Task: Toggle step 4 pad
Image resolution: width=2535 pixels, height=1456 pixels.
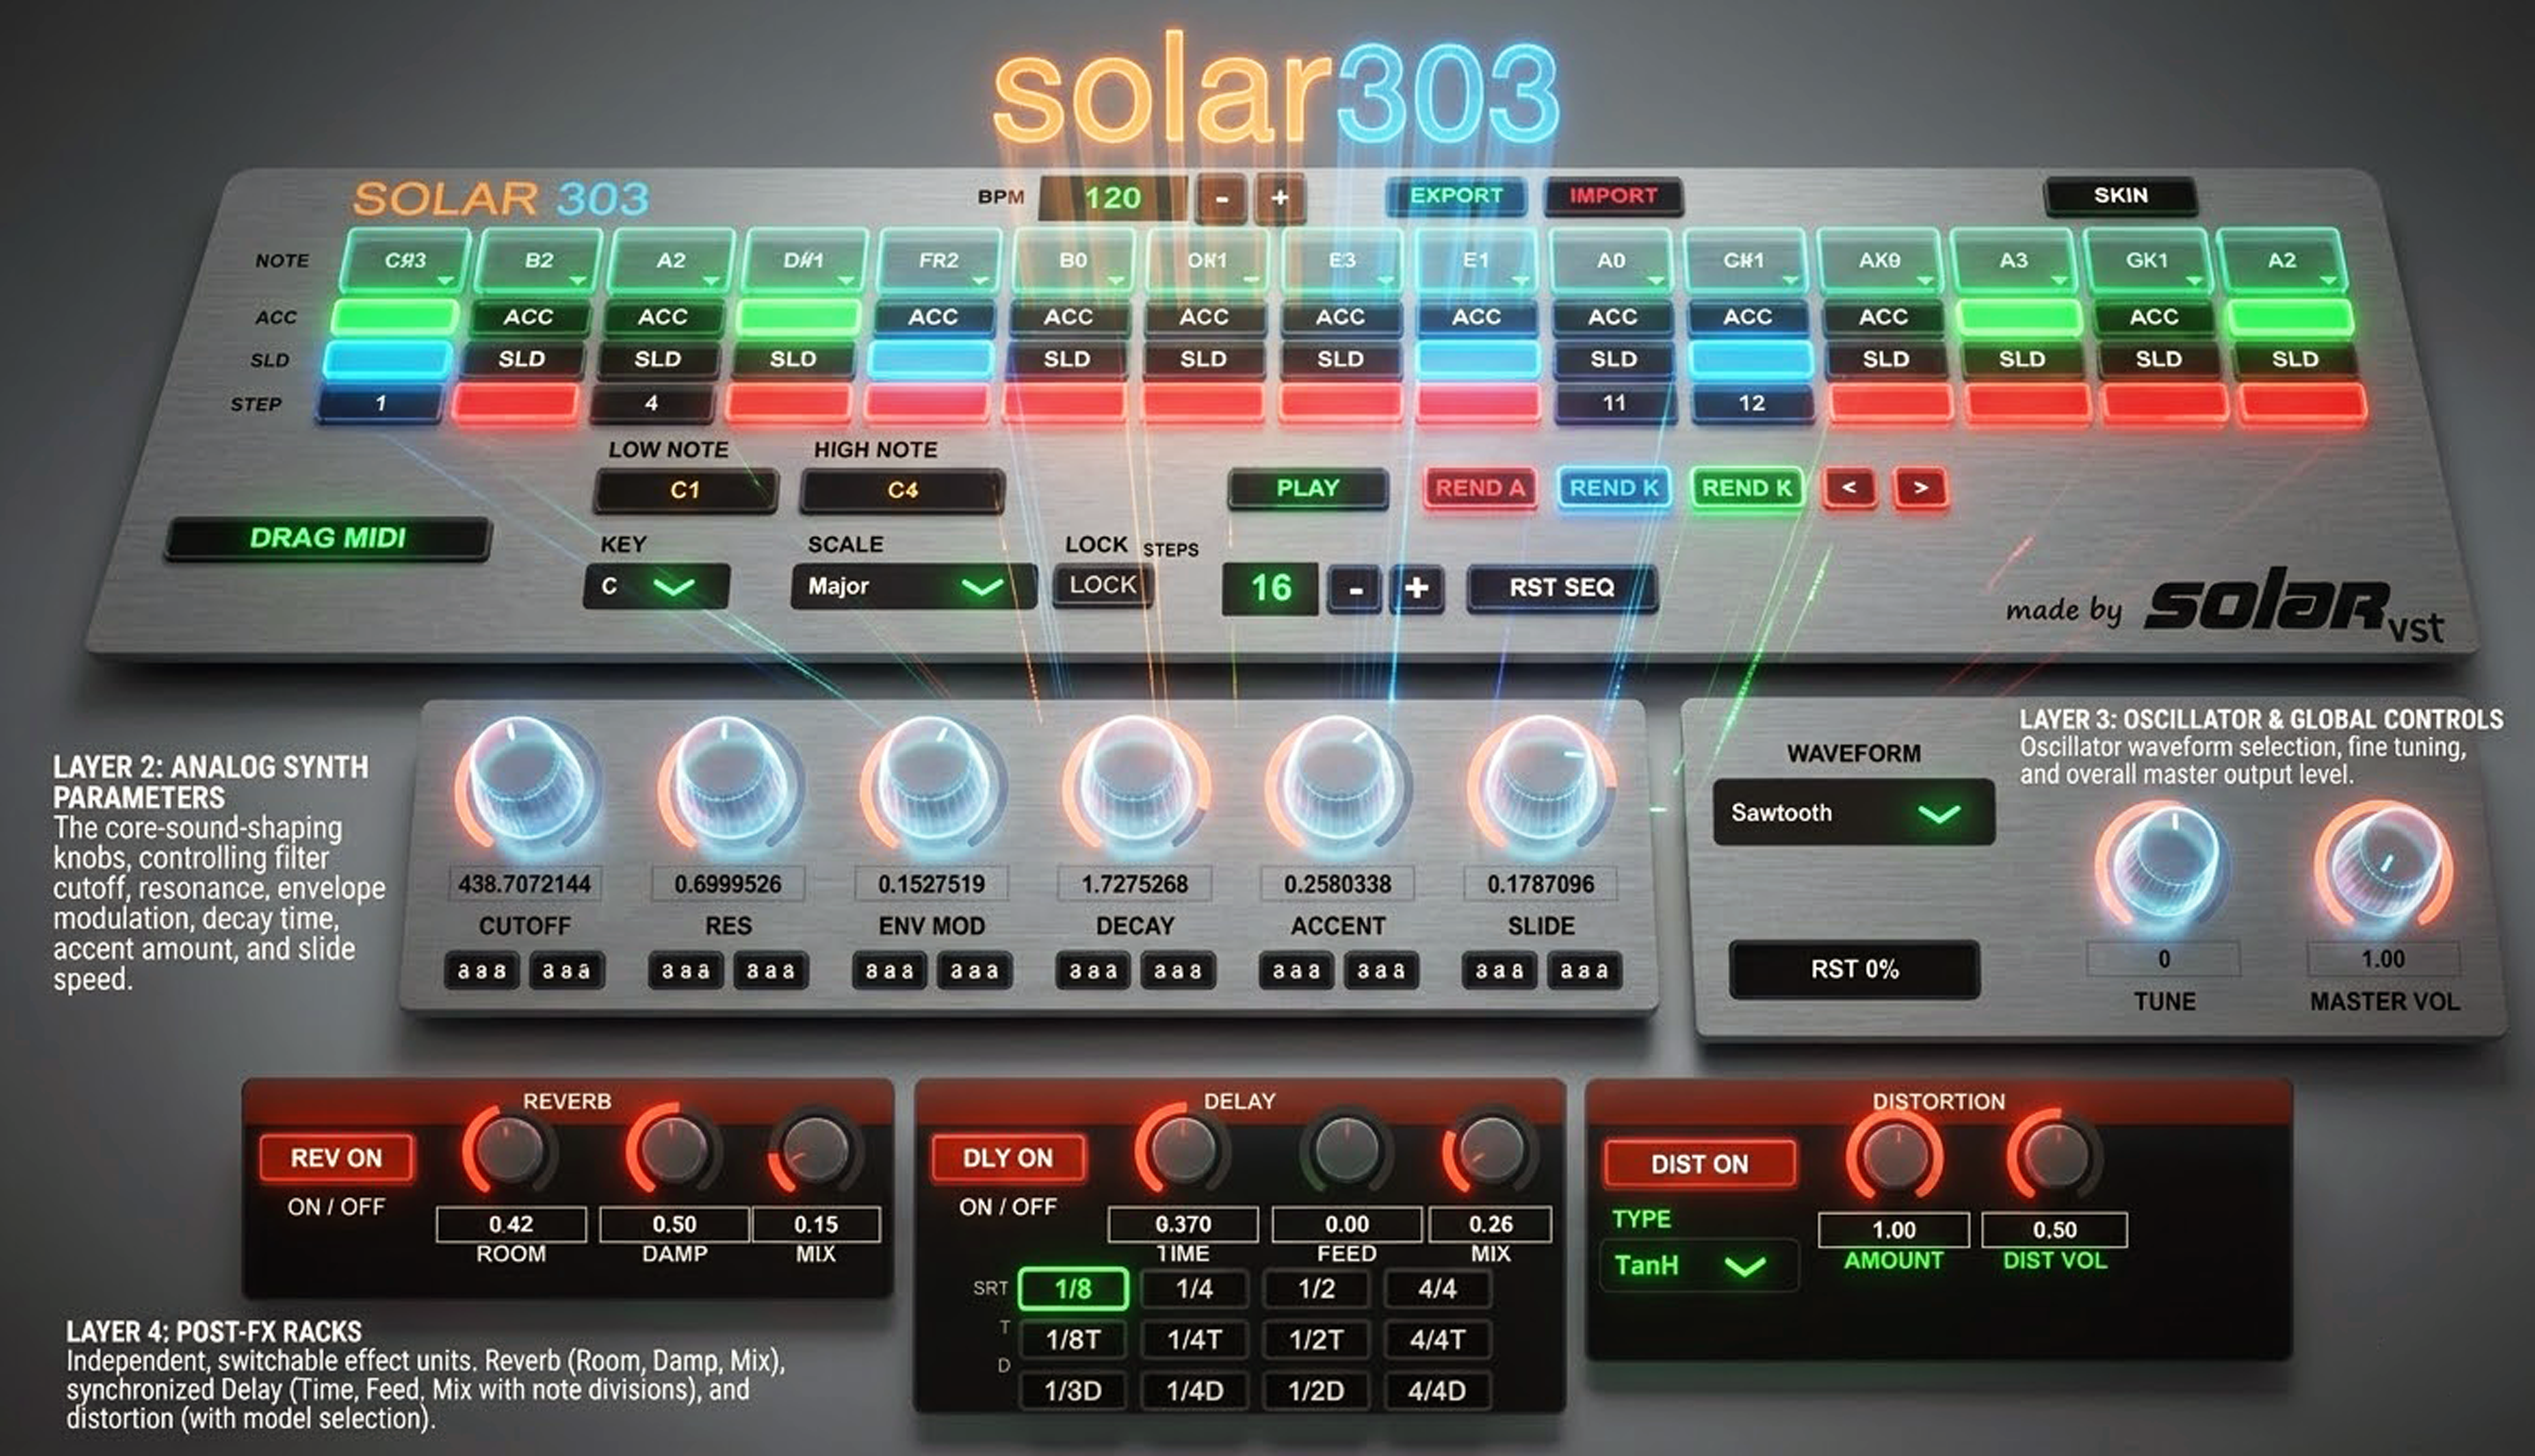Action: point(651,403)
